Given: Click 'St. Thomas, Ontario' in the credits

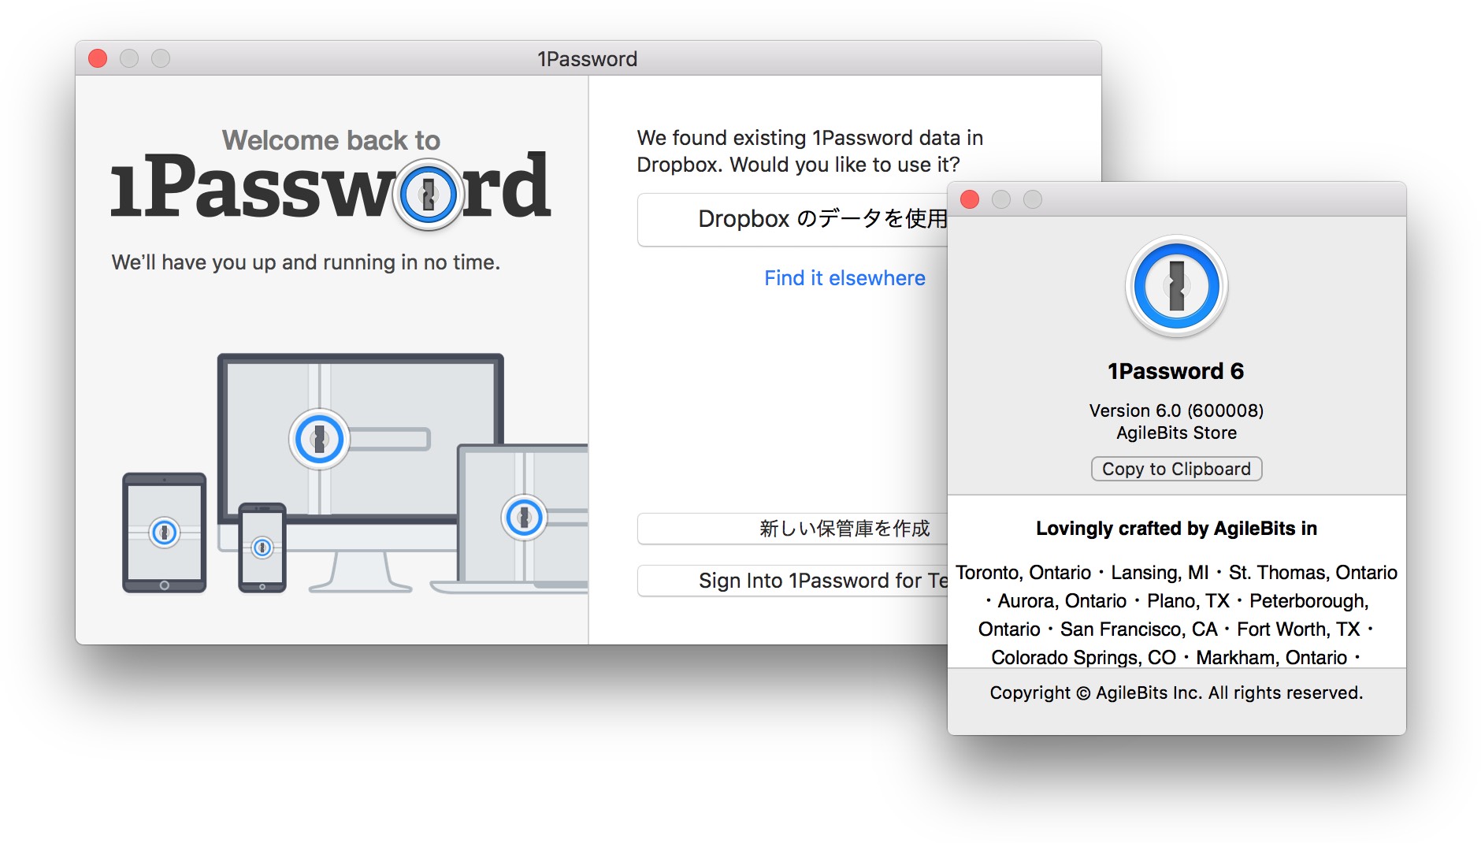Looking at the screenshot, I should (1313, 573).
